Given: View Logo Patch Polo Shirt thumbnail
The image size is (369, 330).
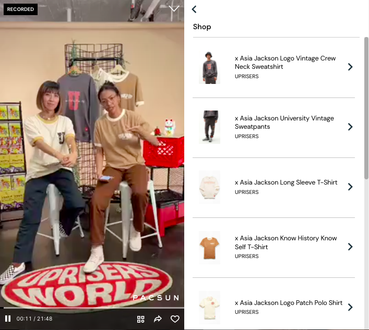Looking at the screenshot, I should [x=209, y=308].
